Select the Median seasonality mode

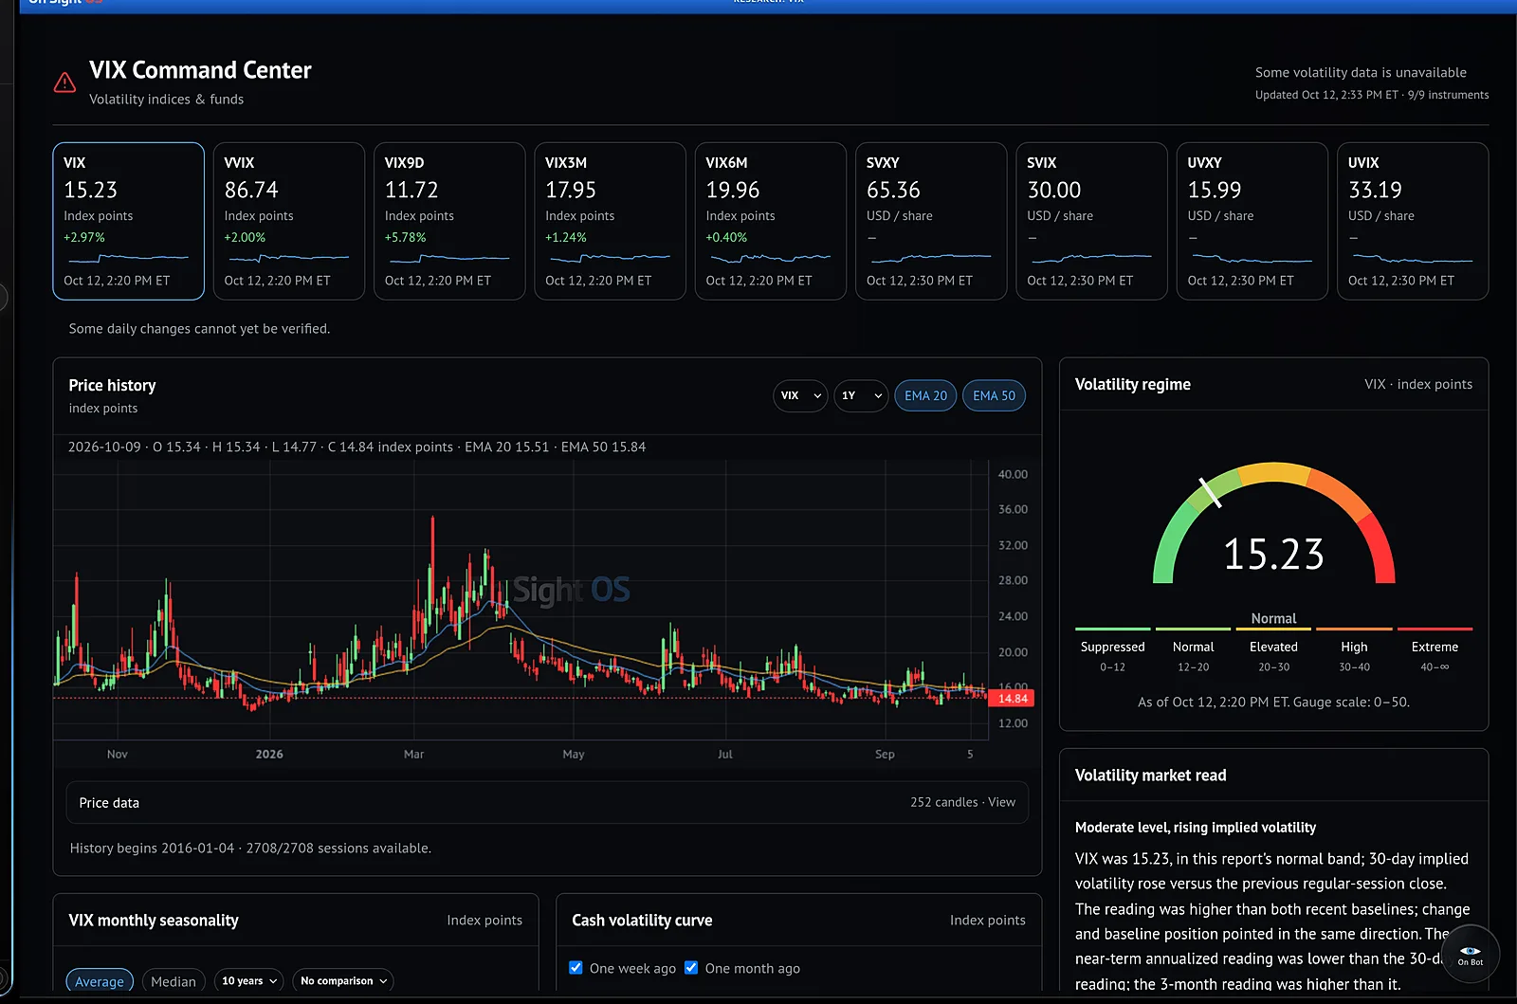174,981
